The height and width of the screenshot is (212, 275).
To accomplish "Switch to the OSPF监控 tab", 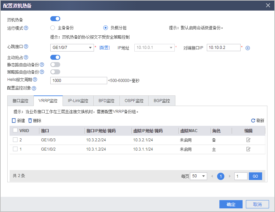I will coord(134,101).
